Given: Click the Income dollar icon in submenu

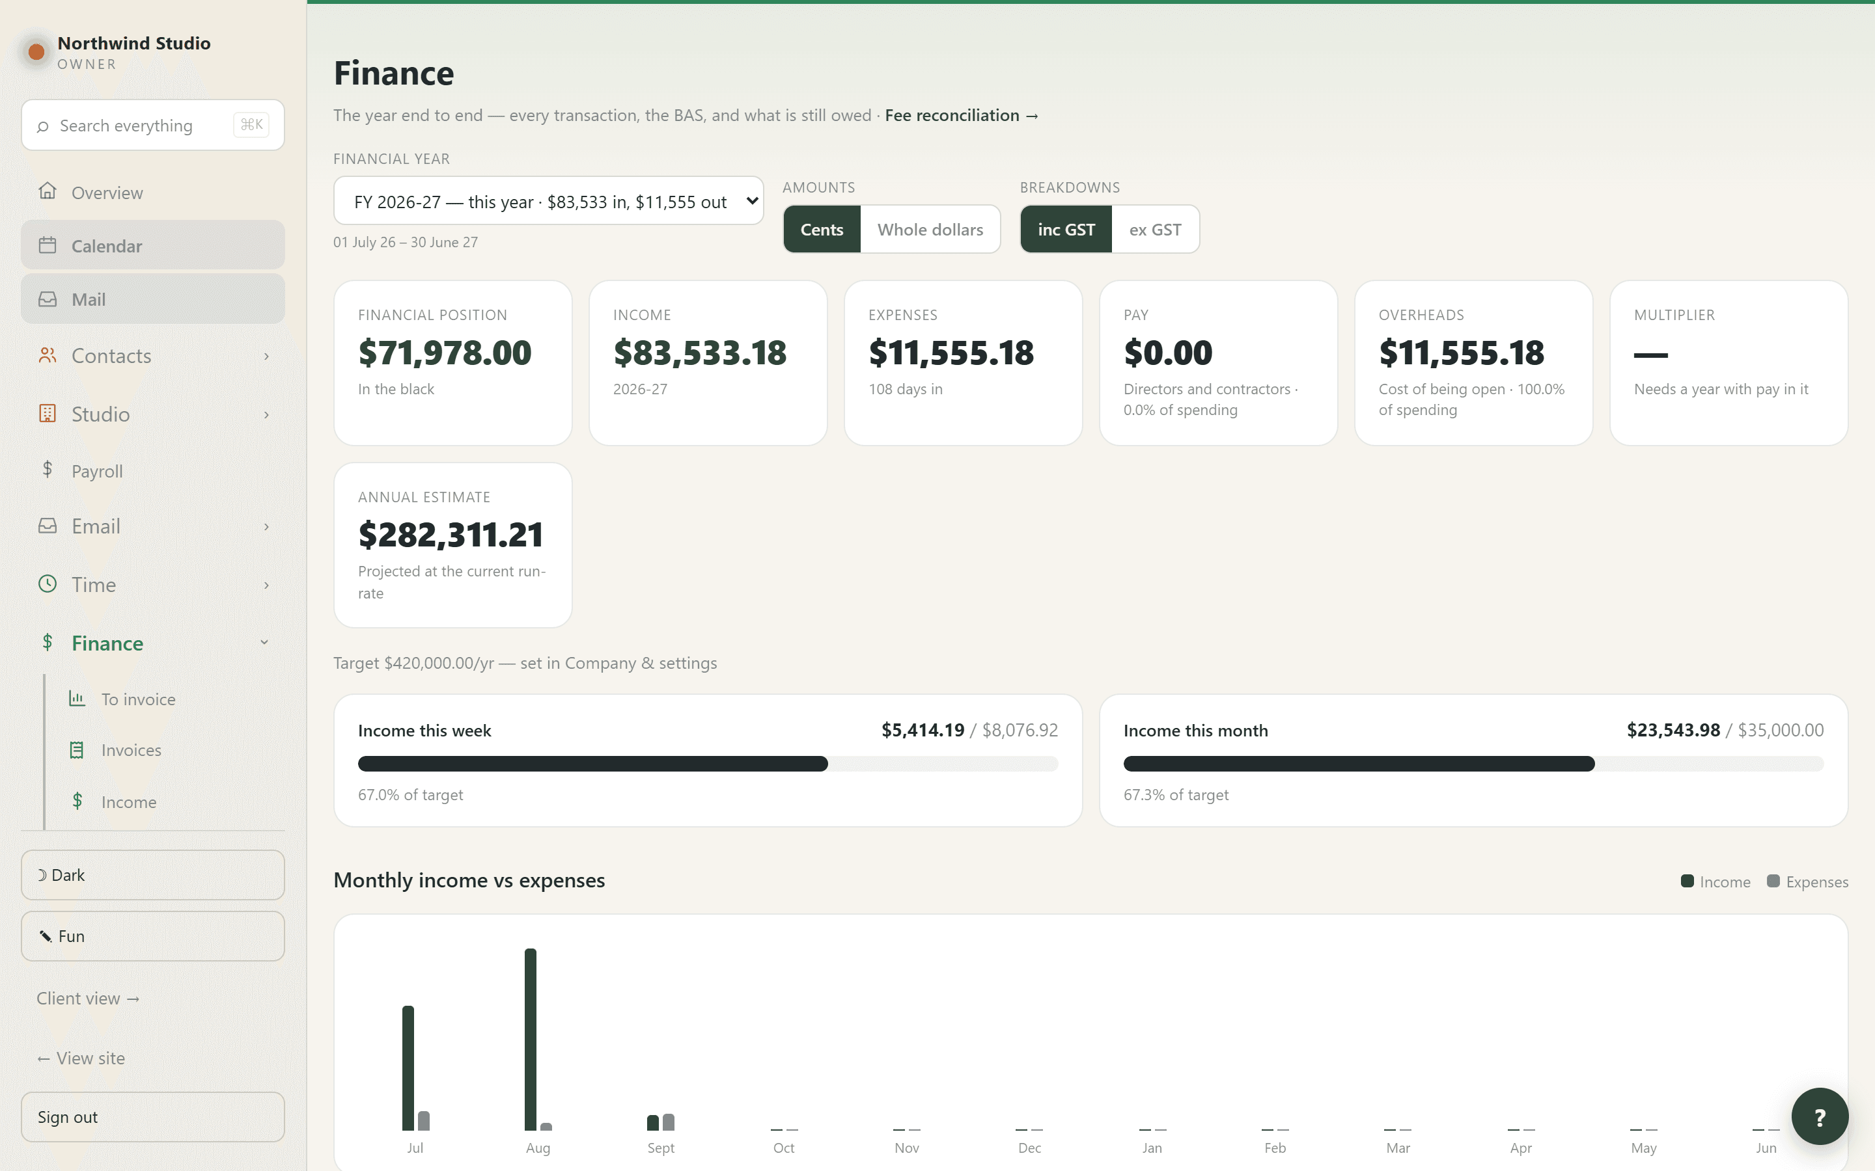Looking at the screenshot, I should (x=77, y=801).
